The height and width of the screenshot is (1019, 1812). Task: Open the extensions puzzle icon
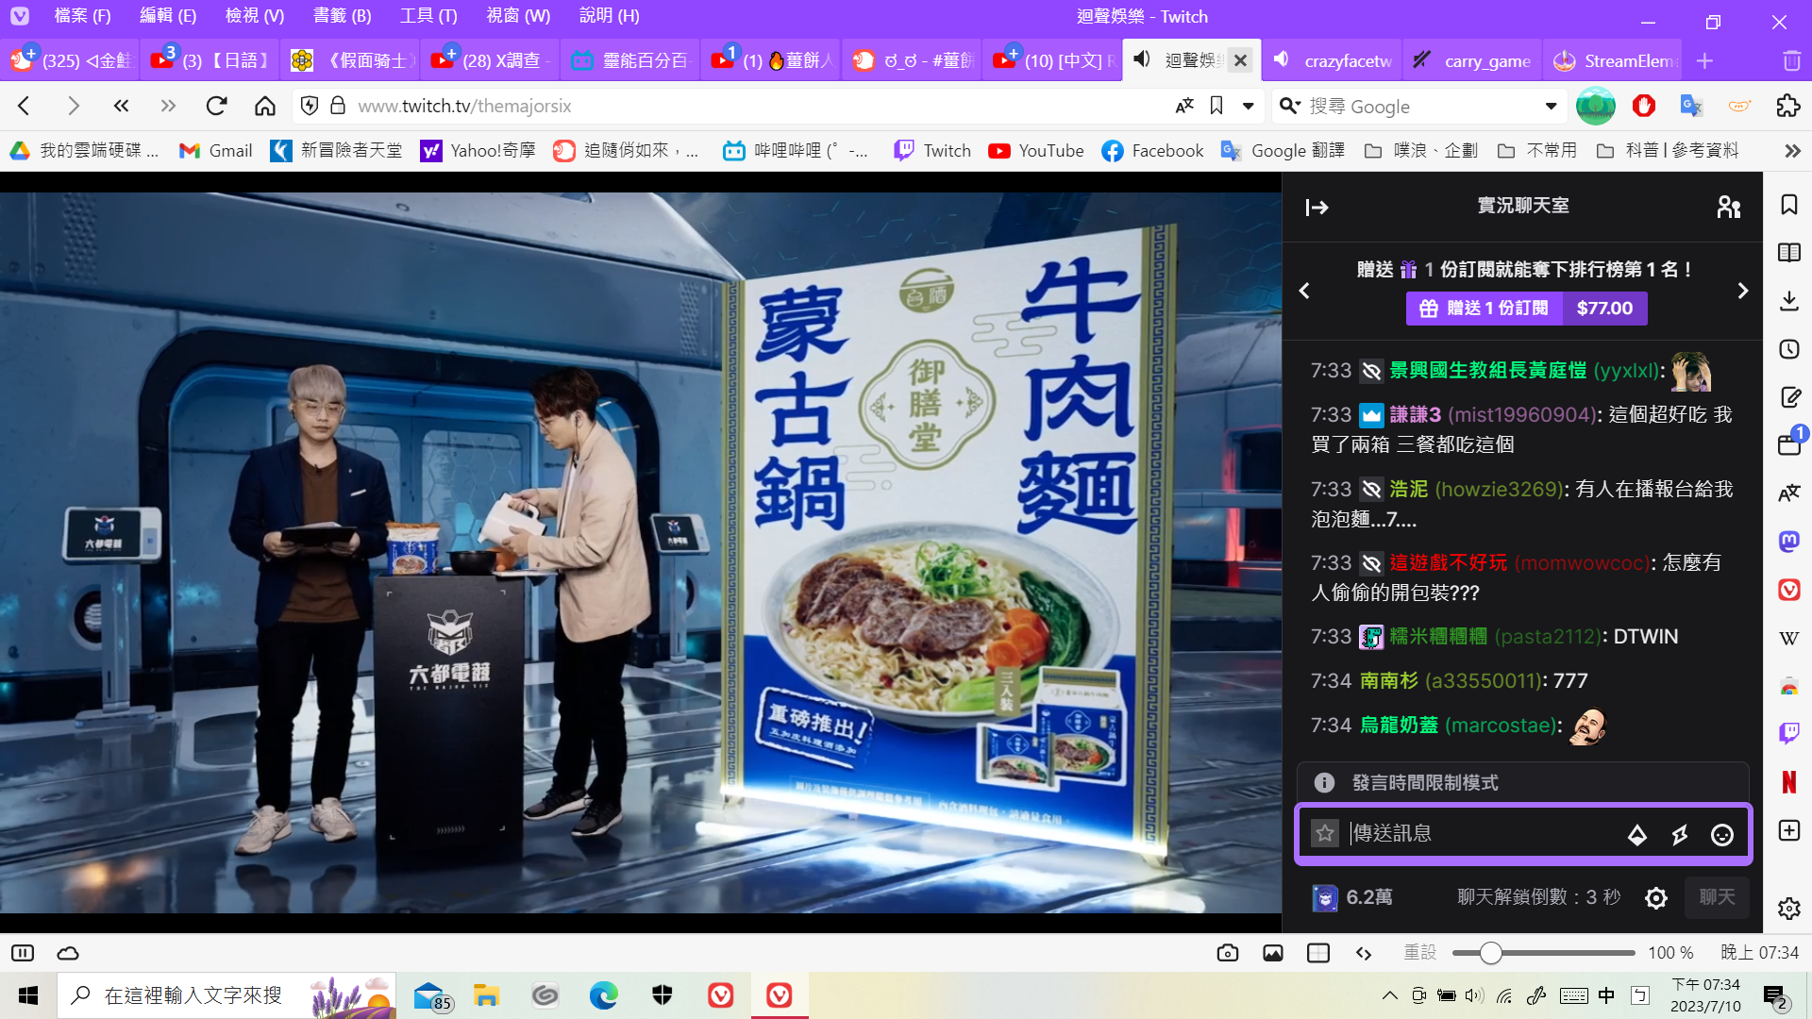click(x=1787, y=106)
